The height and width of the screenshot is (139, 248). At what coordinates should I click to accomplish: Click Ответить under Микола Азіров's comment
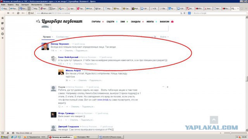point(83,80)
